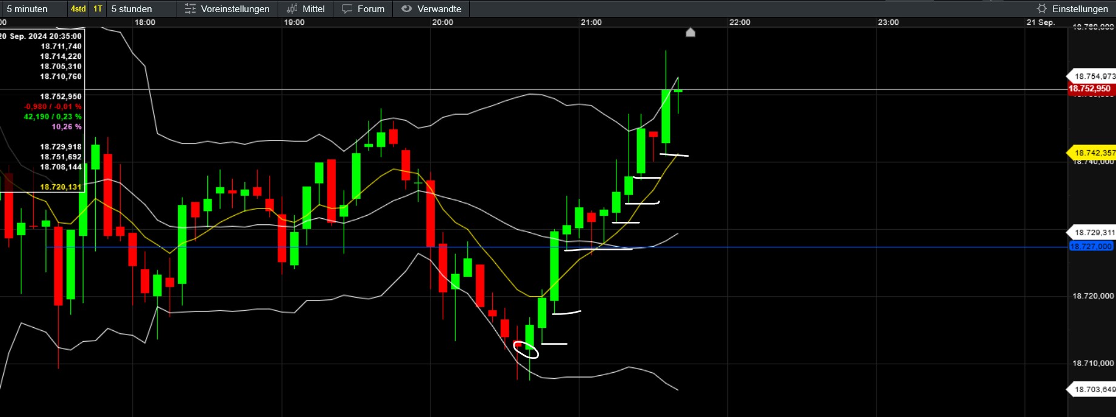
Task: Click the 18.754,973 upper band label
Action: click(x=1092, y=76)
